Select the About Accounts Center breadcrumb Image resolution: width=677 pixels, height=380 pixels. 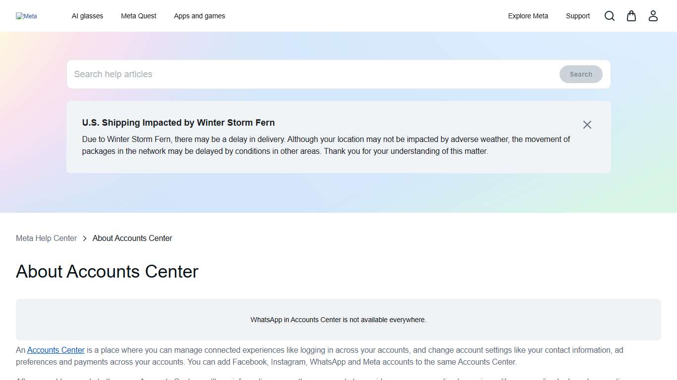(132, 238)
